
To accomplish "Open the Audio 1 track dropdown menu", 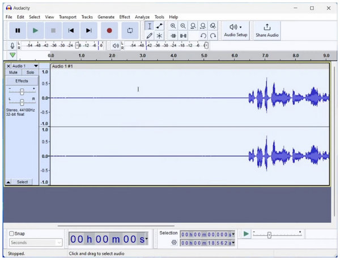I will pyautogui.click(x=36, y=66).
